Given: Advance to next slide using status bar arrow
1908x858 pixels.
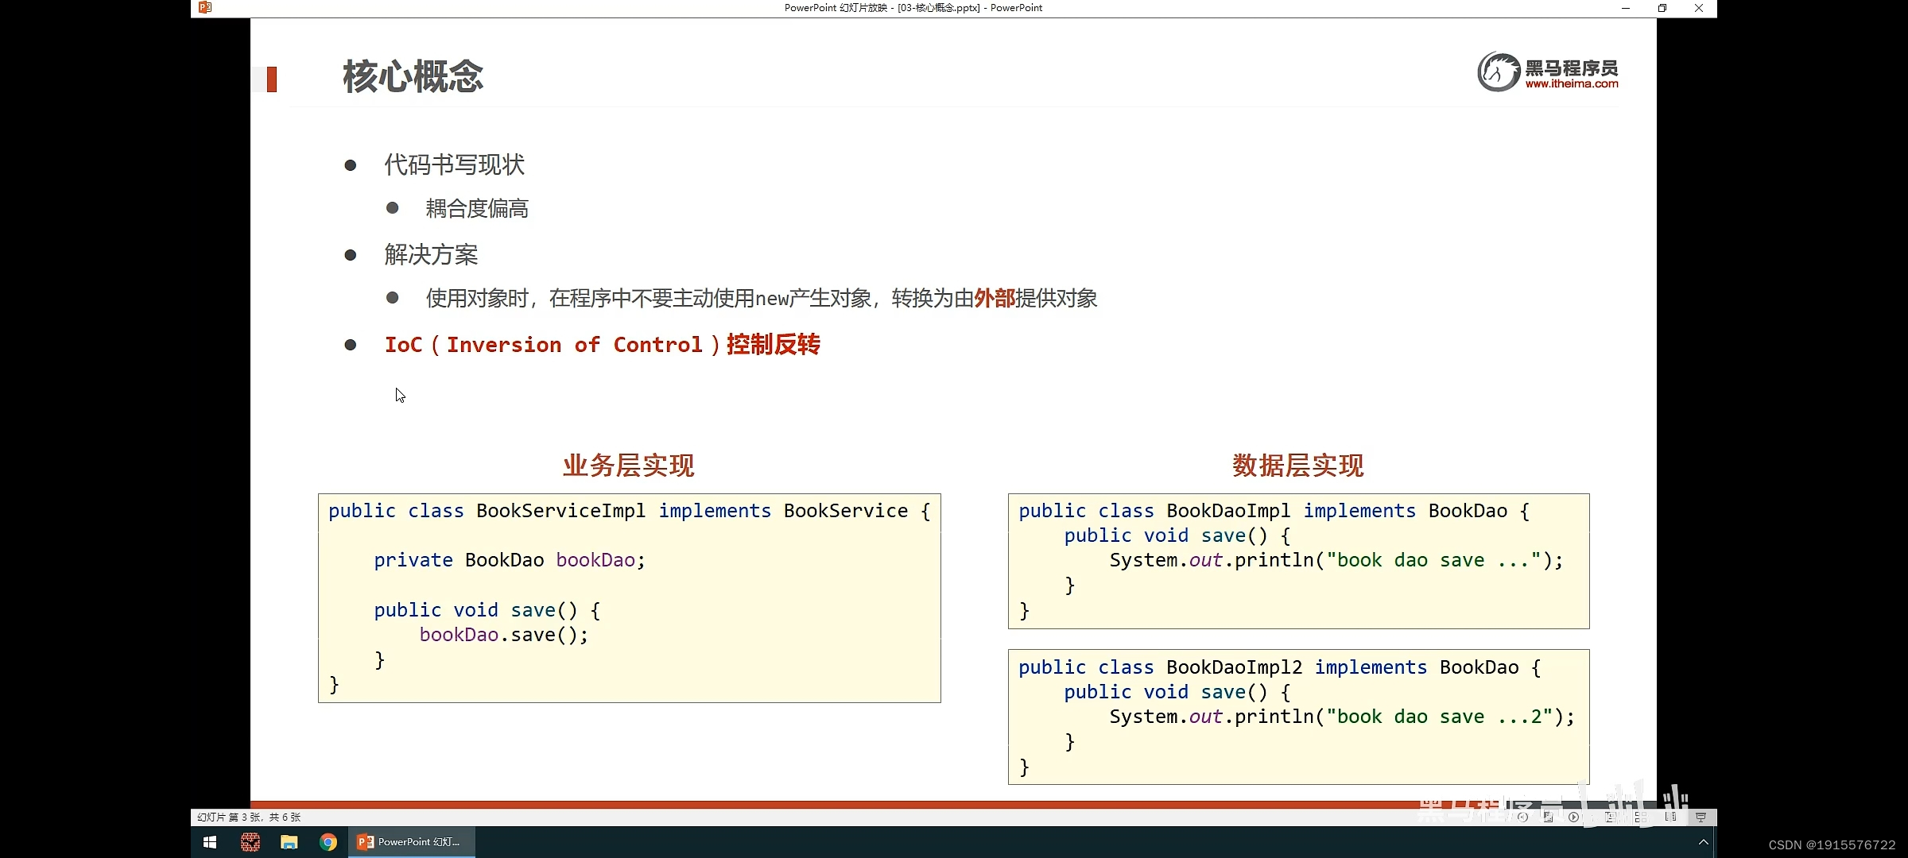Looking at the screenshot, I should point(1573,817).
